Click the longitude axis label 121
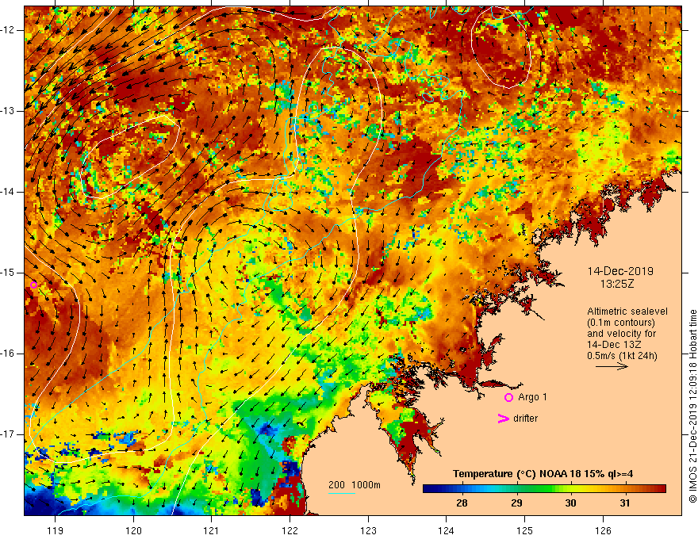This screenshot has height=539, width=698. pos(212,530)
